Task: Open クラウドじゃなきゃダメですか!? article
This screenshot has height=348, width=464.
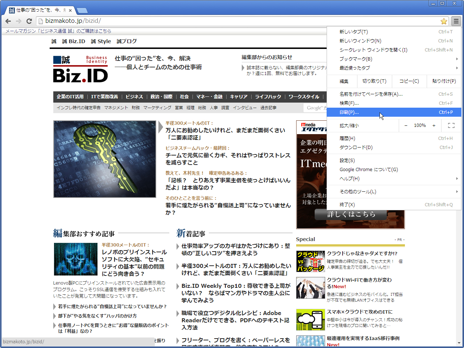Action: [362, 253]
